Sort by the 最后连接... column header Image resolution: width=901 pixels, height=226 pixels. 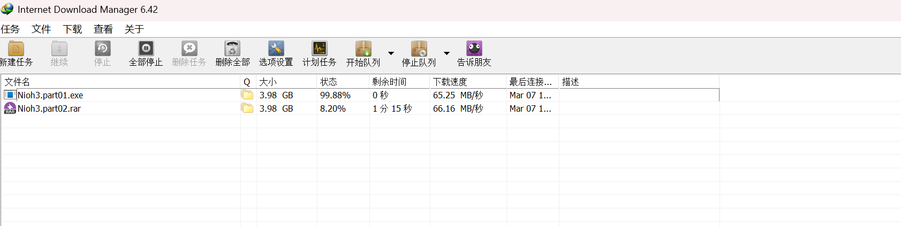[x=533, y=82]
